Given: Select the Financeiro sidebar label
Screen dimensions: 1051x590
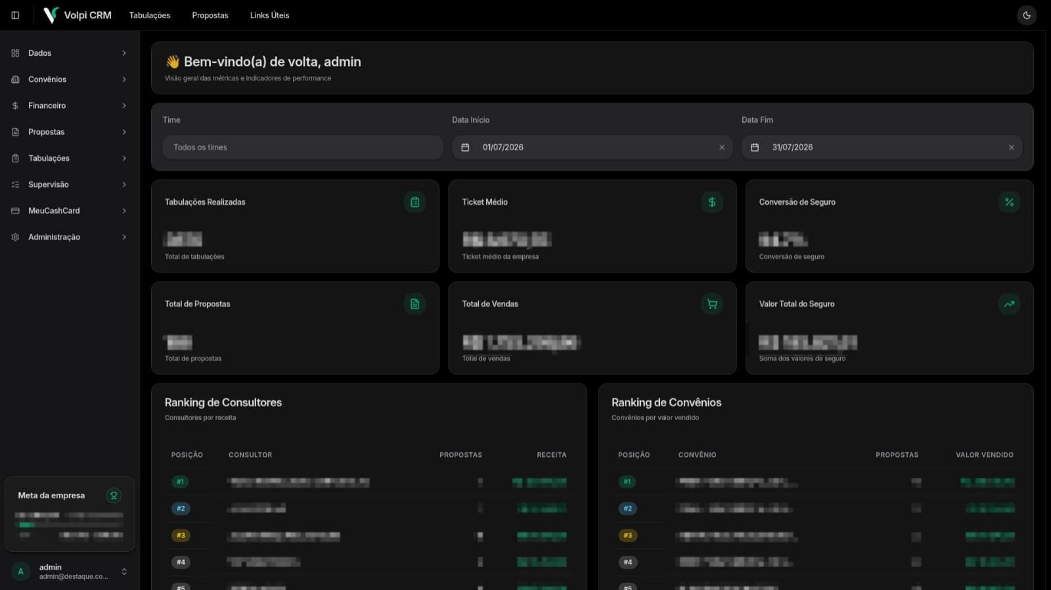Looking at the screenshot, I should tap(47, 106).
